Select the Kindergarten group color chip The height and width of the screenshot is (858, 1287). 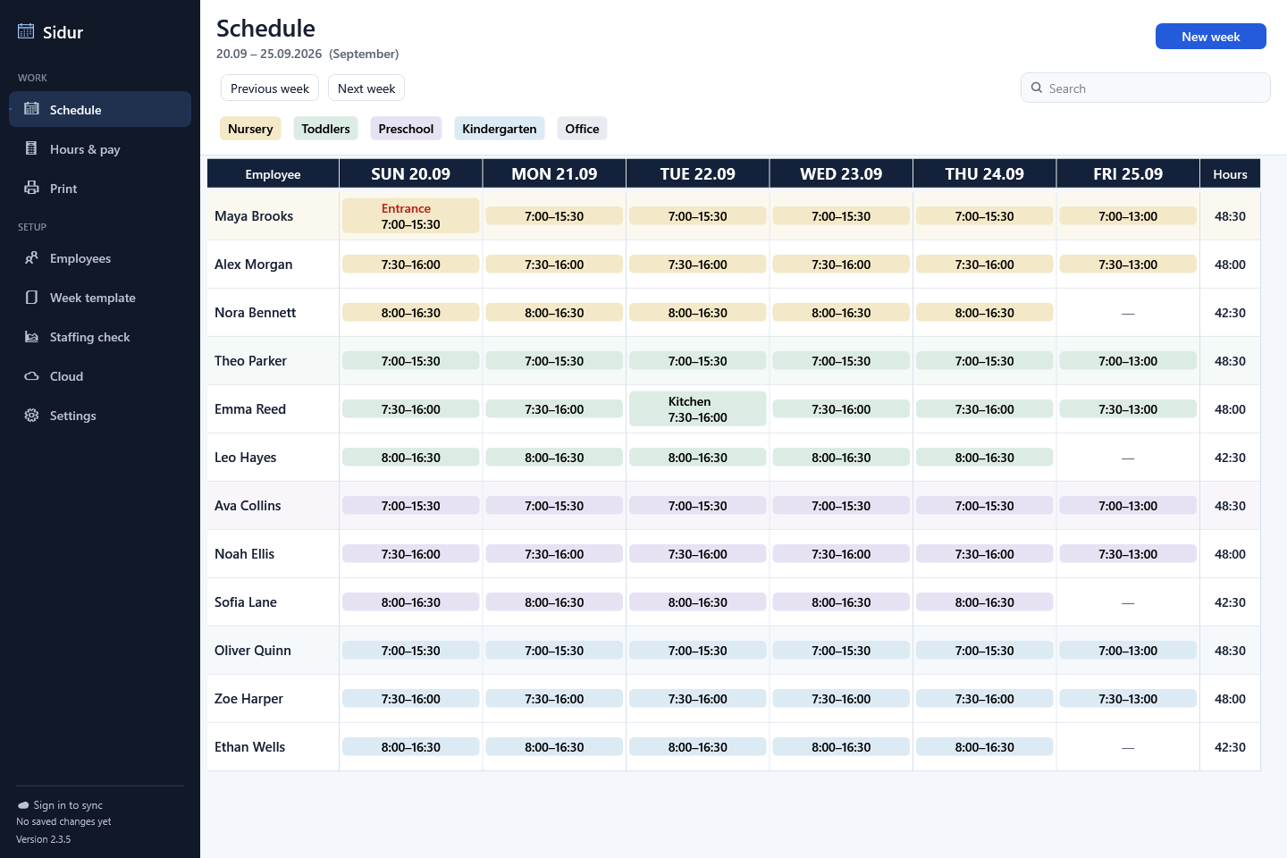[x=500, y=129]
